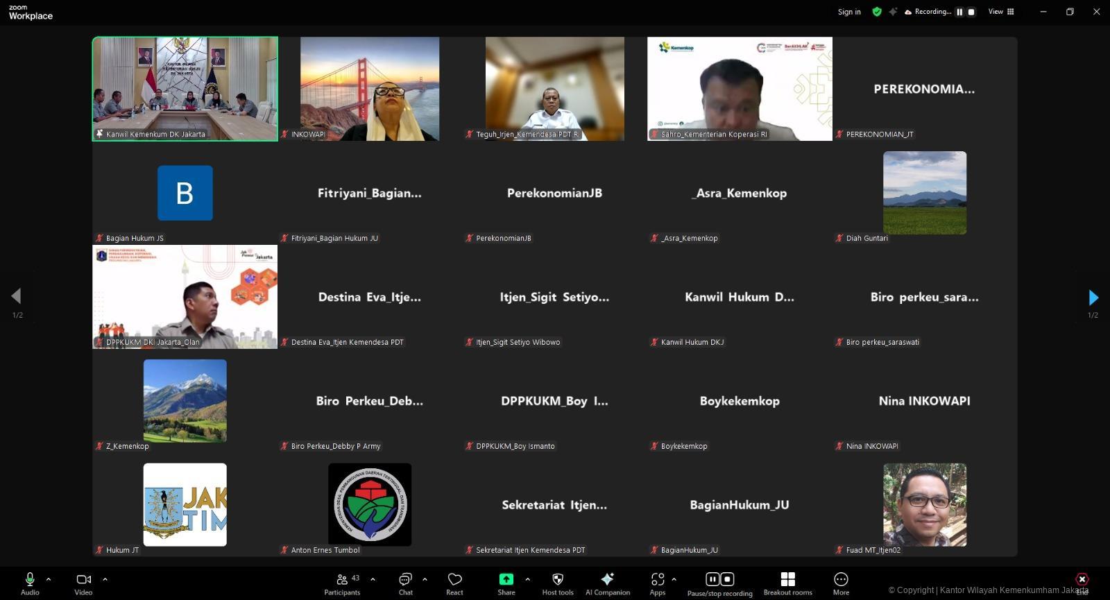
Task: Mute the microphone with Audio button
Action: click(30, 583)
